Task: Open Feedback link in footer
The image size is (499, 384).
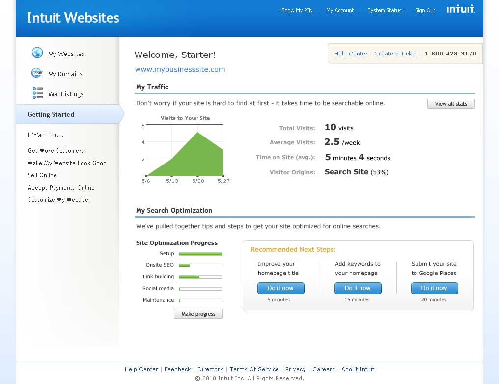Action: coord(178,369)
